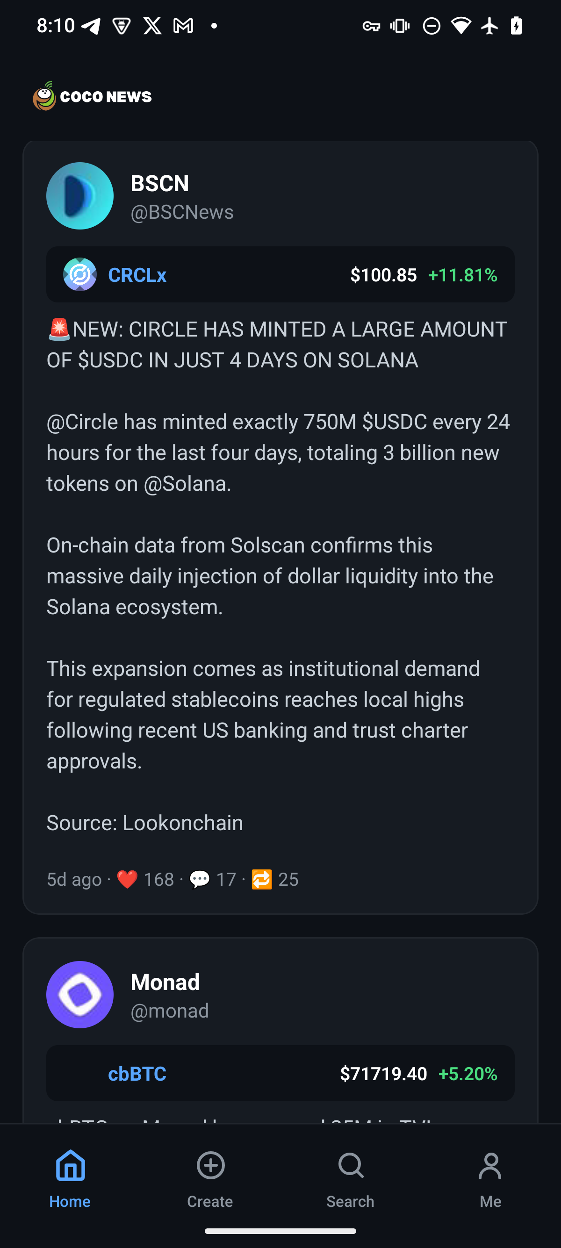Screen dimensions: 561x1248
Task: Tap the CRCLx percentage gain +11.81%
Action: tap(462, 274)
